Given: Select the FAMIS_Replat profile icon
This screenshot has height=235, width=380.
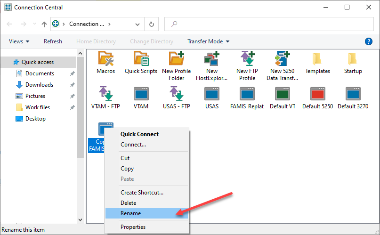Looking at the screenshot, I should 247,94.
